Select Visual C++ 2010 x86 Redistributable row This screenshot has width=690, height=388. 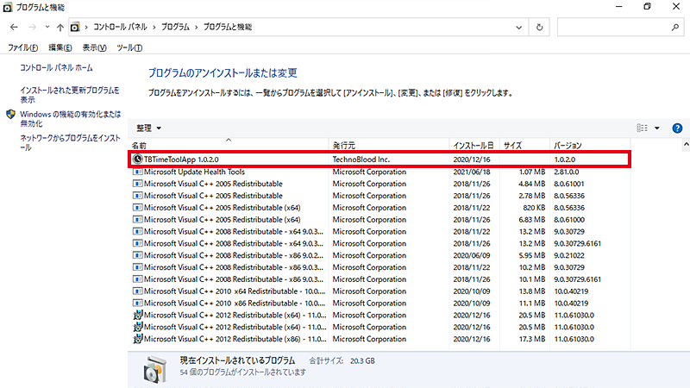(x=379, y=303)
